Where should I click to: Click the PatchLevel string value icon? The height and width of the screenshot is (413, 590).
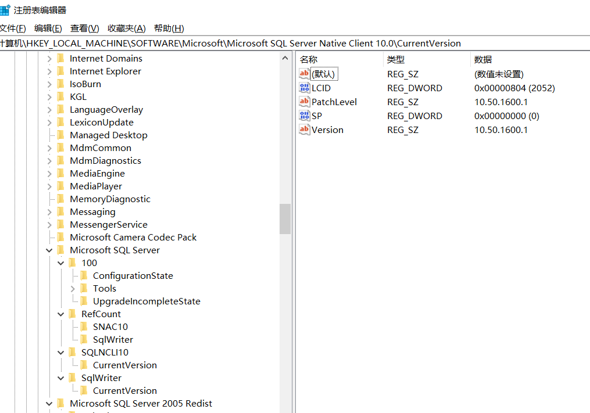[x=305, y=102]
